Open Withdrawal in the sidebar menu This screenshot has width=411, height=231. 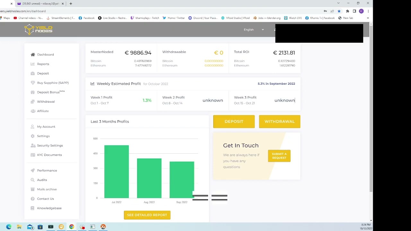[46, 101]
